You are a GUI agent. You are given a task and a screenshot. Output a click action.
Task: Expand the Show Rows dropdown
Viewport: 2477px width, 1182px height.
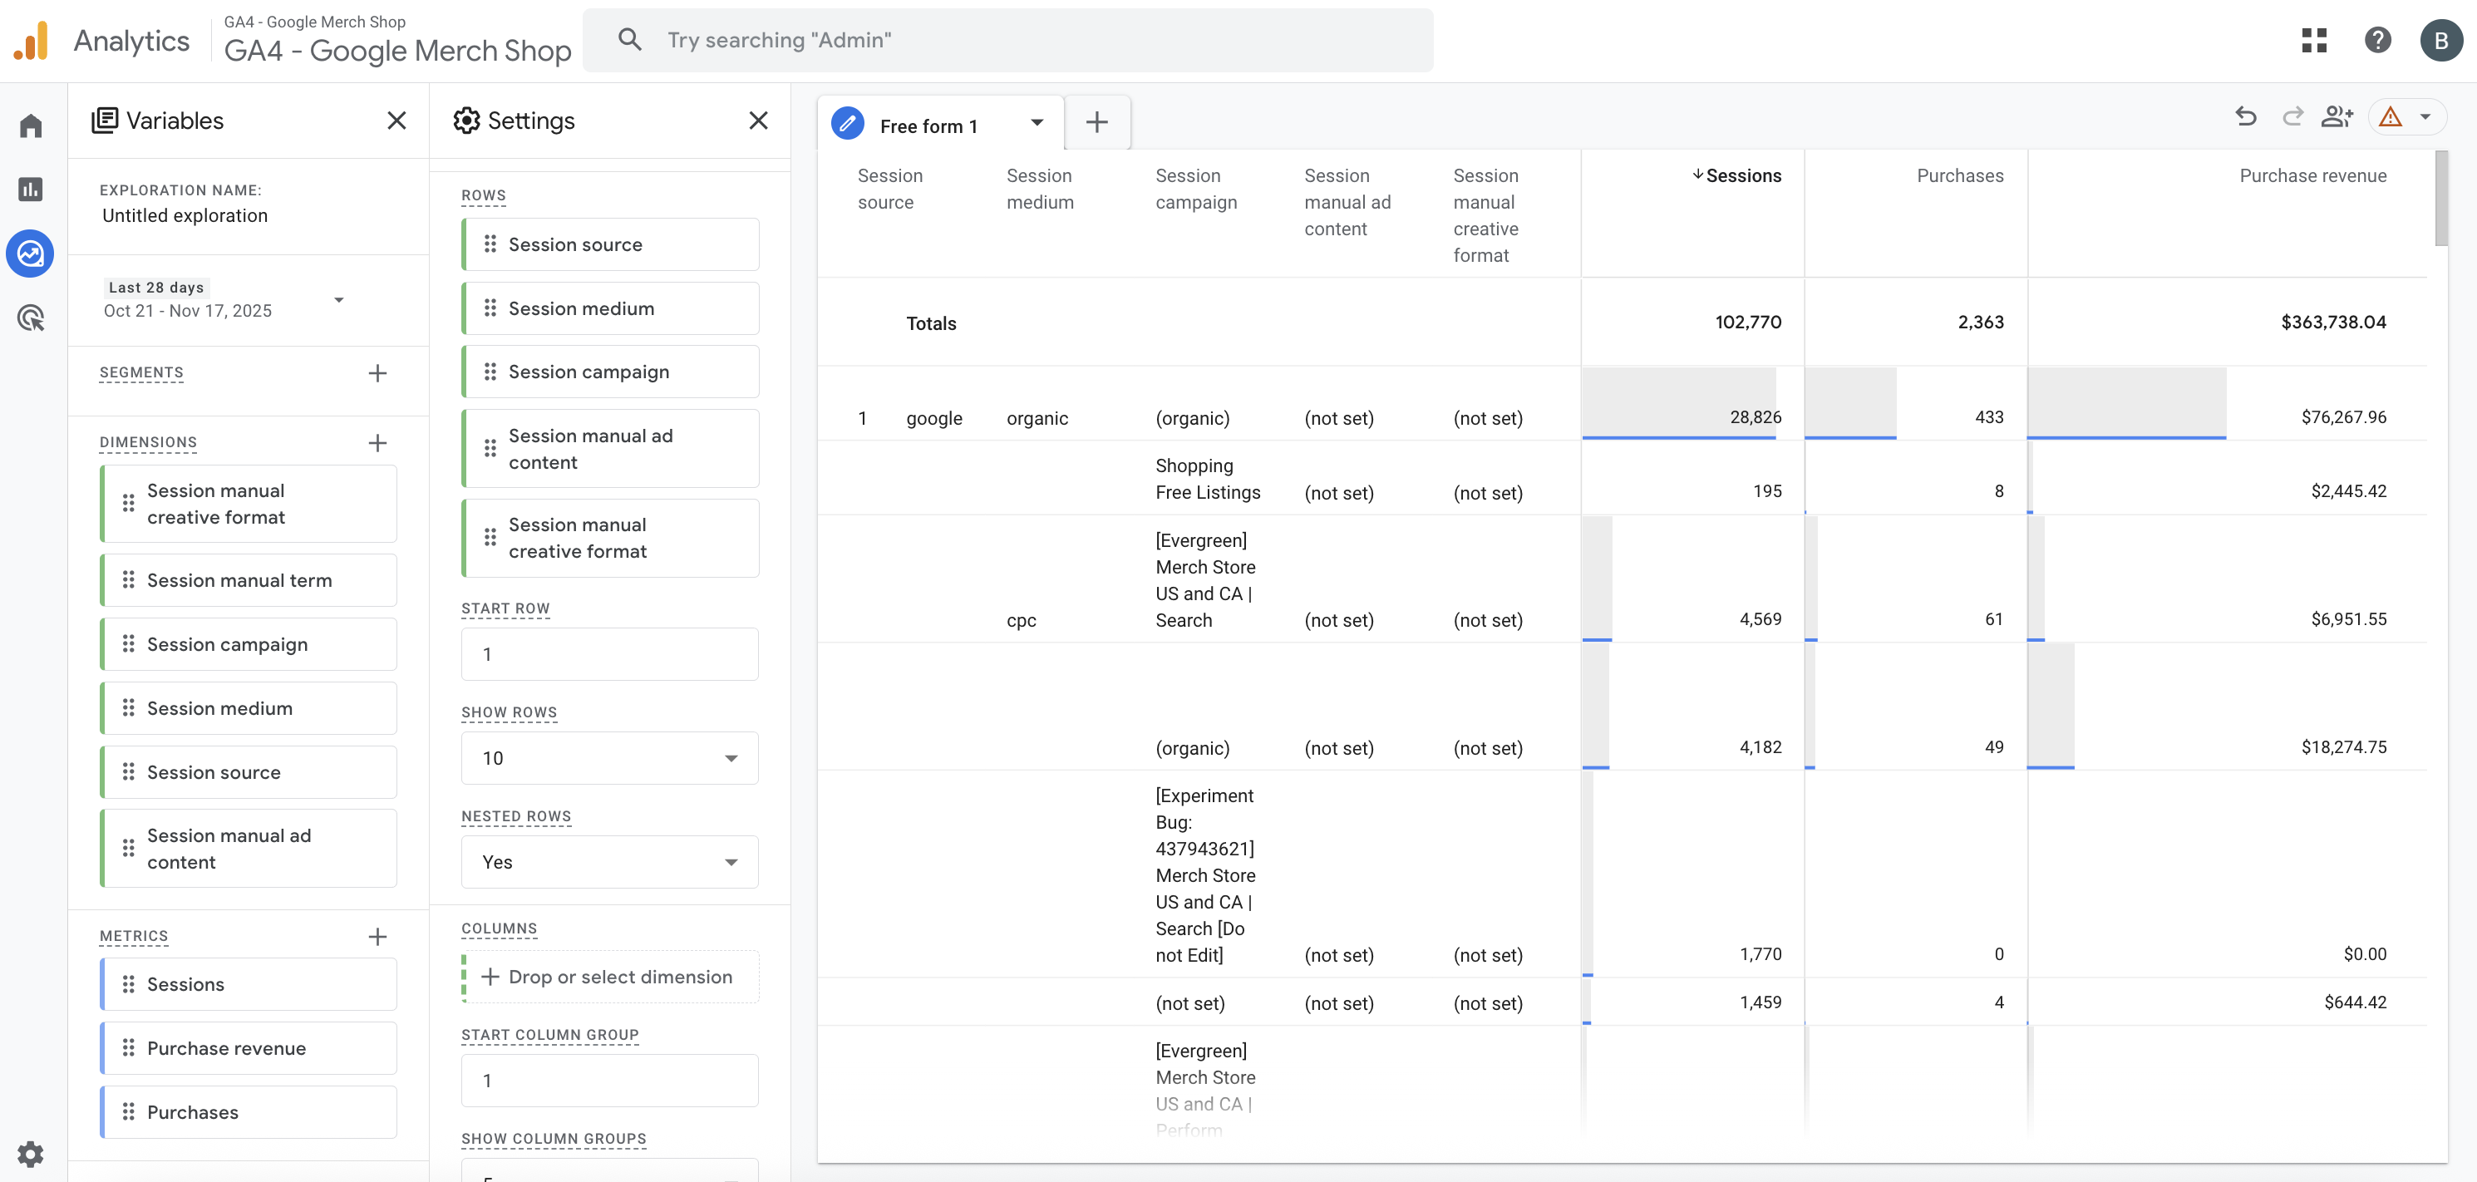(609, 758)
